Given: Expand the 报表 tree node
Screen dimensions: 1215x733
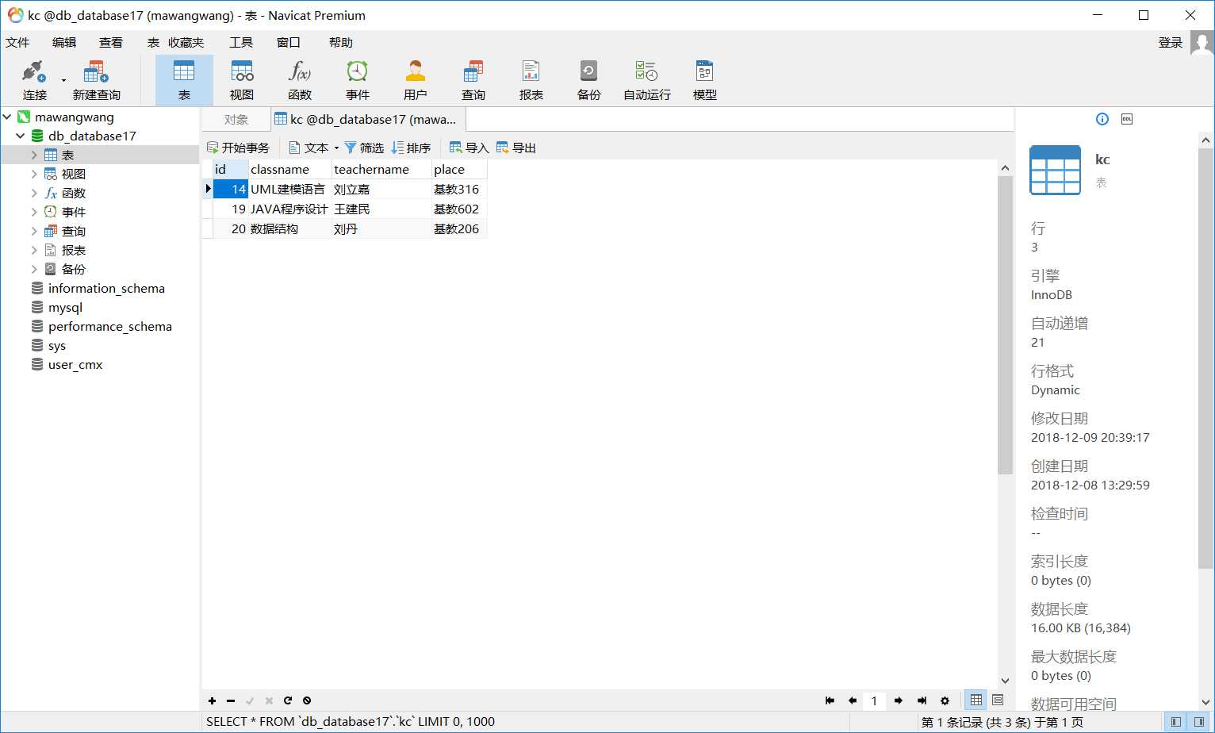Looking at the screenshot, I should tap(34, 250).
